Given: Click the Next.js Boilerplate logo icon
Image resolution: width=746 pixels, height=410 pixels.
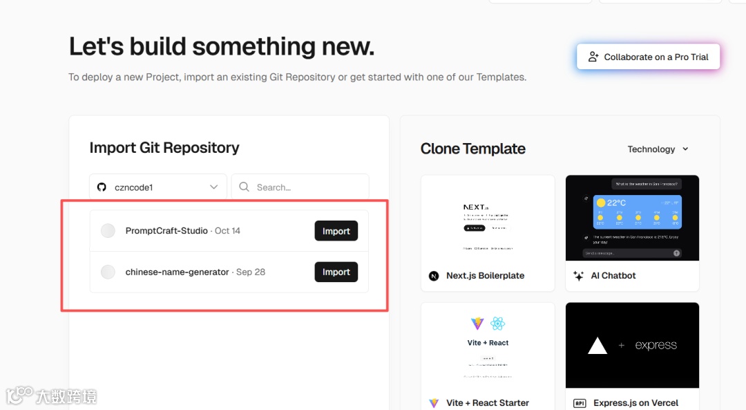Looking at the screenshot, I should [434, 276].
